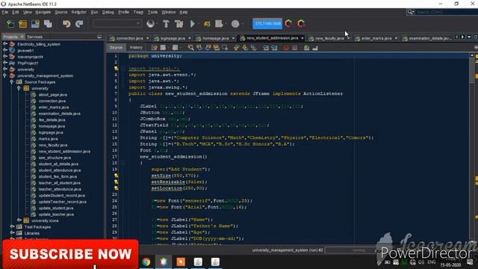Select fee_details.java in the project tree
This screenshot has width=478, height=269.
pyautogui.click(x=52, y=120)
